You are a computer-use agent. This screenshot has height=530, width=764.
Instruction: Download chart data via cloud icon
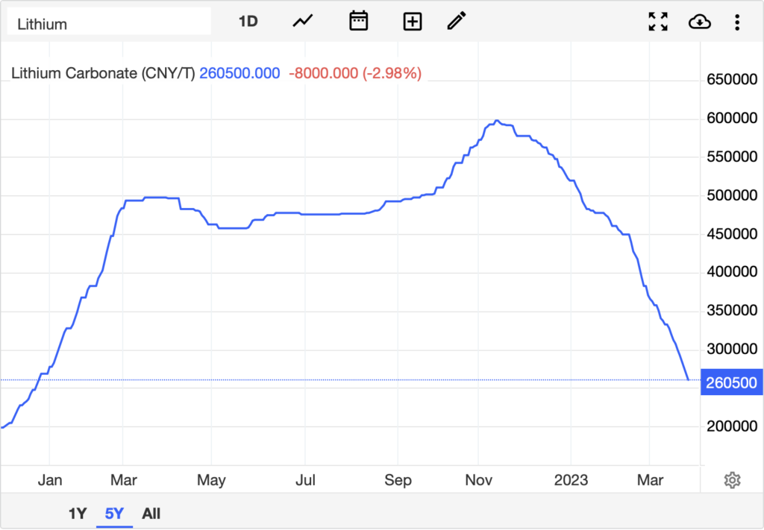pos(700,22)
